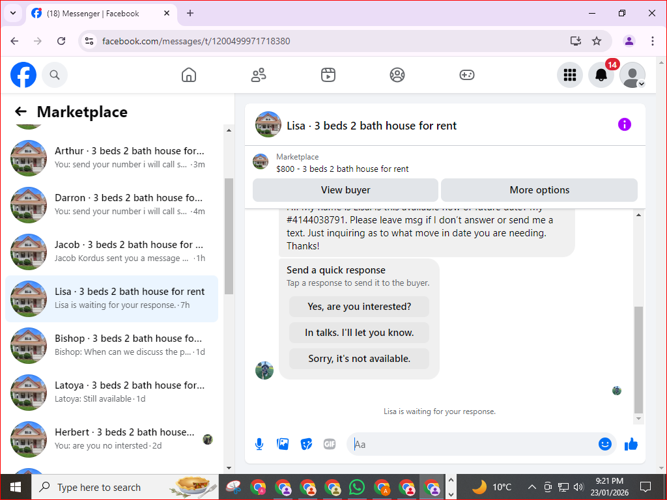Open the Friends icon
Screen dimensions: 667x500
click(x=259, y=75)
